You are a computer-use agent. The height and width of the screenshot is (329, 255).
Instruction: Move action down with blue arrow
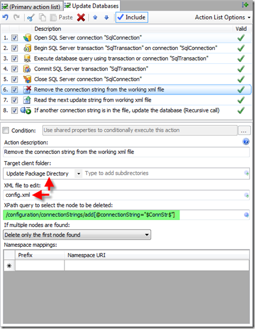[x=106, y=17]
